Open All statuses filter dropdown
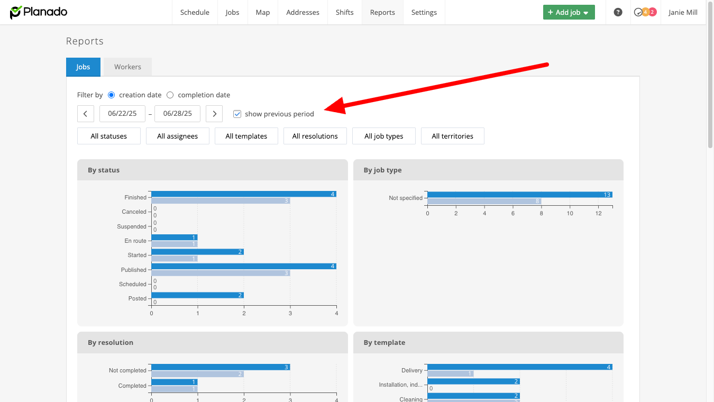 tap(109, 136)
